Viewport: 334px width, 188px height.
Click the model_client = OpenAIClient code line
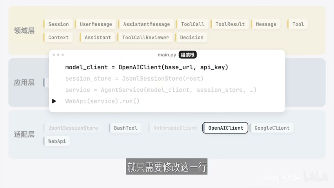click(147, 67)
